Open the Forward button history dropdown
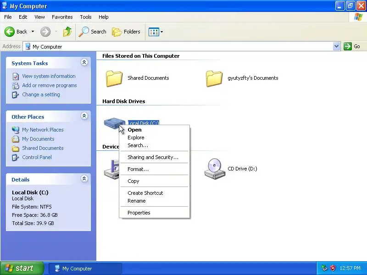Screen dimensions: 367x275 56,32
